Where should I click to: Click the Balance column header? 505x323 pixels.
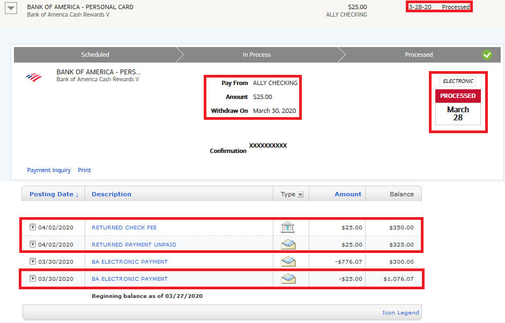[402, 194]
